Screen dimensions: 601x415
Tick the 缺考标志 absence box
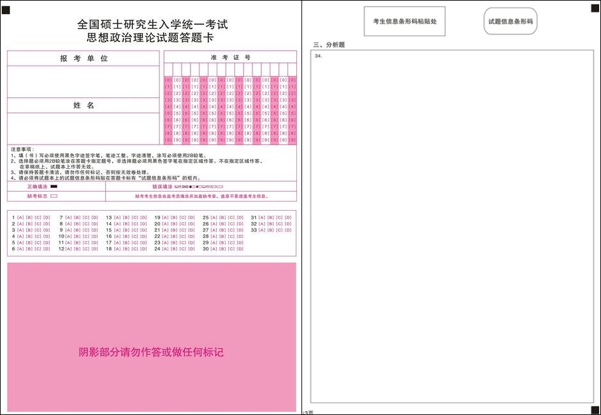(54, 196)
